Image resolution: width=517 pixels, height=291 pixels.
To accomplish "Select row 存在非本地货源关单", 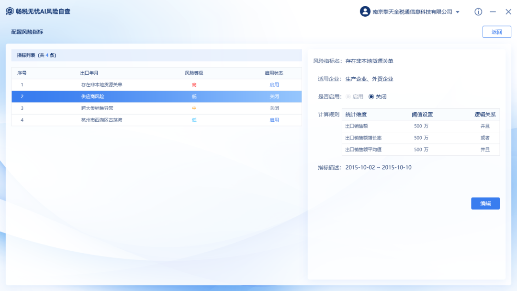I will click(x=157, y=85).
